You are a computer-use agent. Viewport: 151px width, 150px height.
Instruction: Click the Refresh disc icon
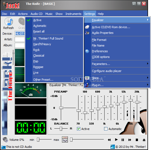(x=9, y=21)
